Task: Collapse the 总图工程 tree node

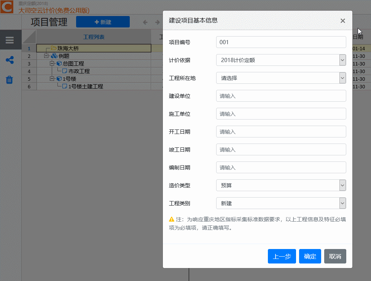Action: (53, 64)
